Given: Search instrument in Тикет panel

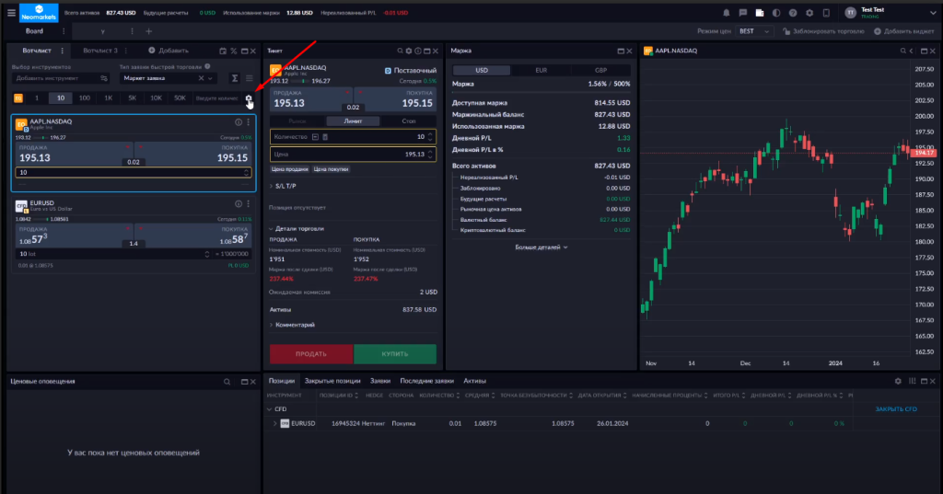Looking at the screenshot, I should 400,52.
